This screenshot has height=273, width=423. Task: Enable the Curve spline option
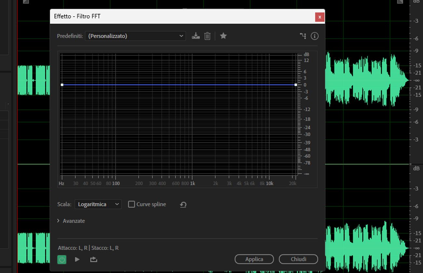pyautogui.click(x=131, y=204)
